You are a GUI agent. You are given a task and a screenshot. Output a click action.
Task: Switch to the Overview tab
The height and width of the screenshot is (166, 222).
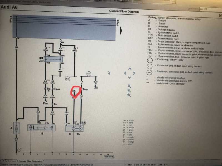click(11, 161)
